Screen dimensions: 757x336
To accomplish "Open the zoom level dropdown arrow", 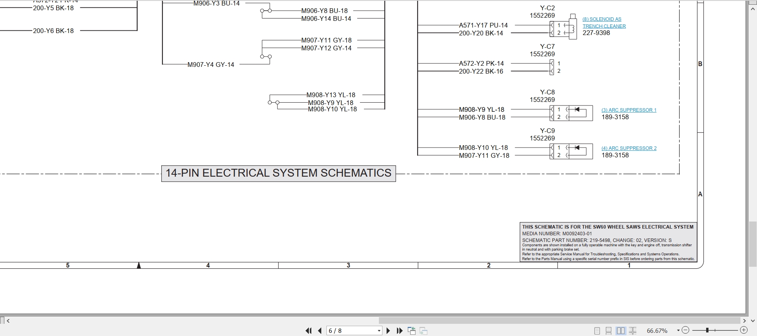I will point(678,330).
